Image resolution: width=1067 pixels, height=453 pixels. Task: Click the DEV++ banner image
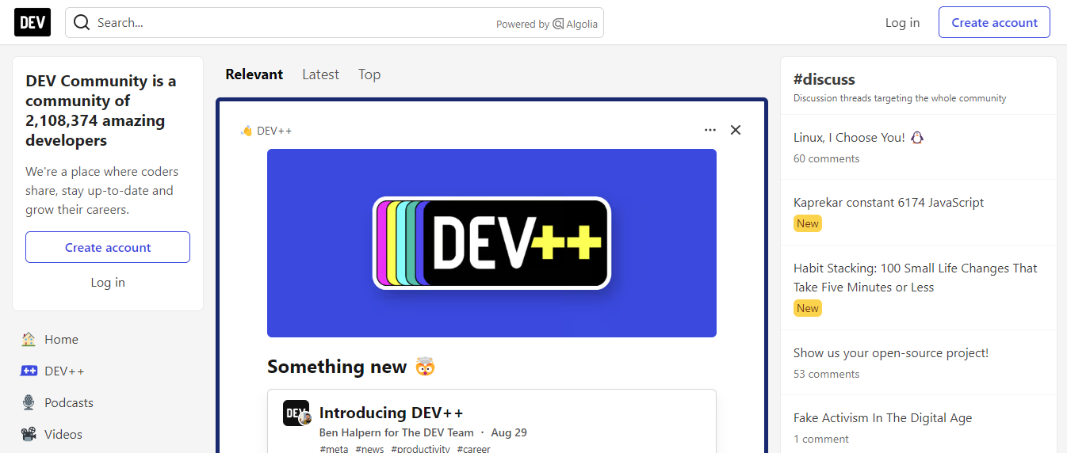491,243
